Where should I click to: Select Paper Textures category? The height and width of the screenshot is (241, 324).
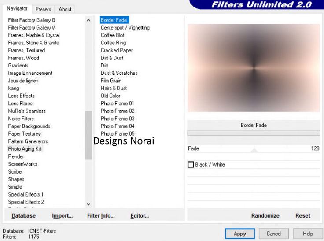(x=24, y=134)
